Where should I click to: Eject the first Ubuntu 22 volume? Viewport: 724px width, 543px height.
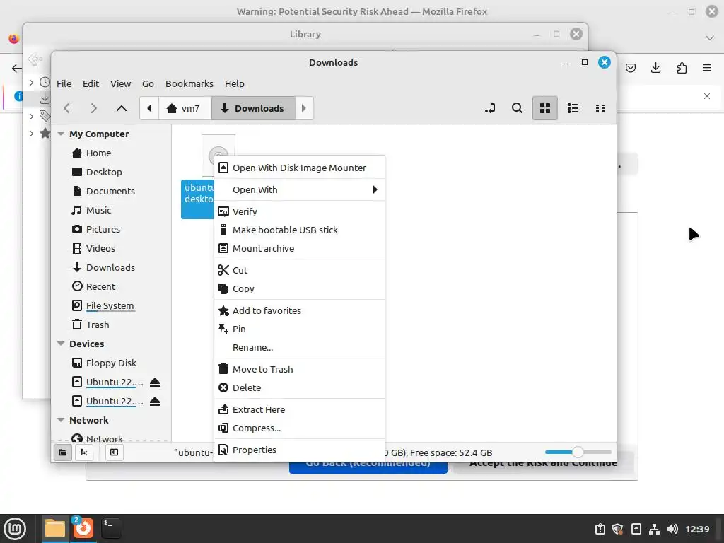pyautogui.click(x=155, y=383)
